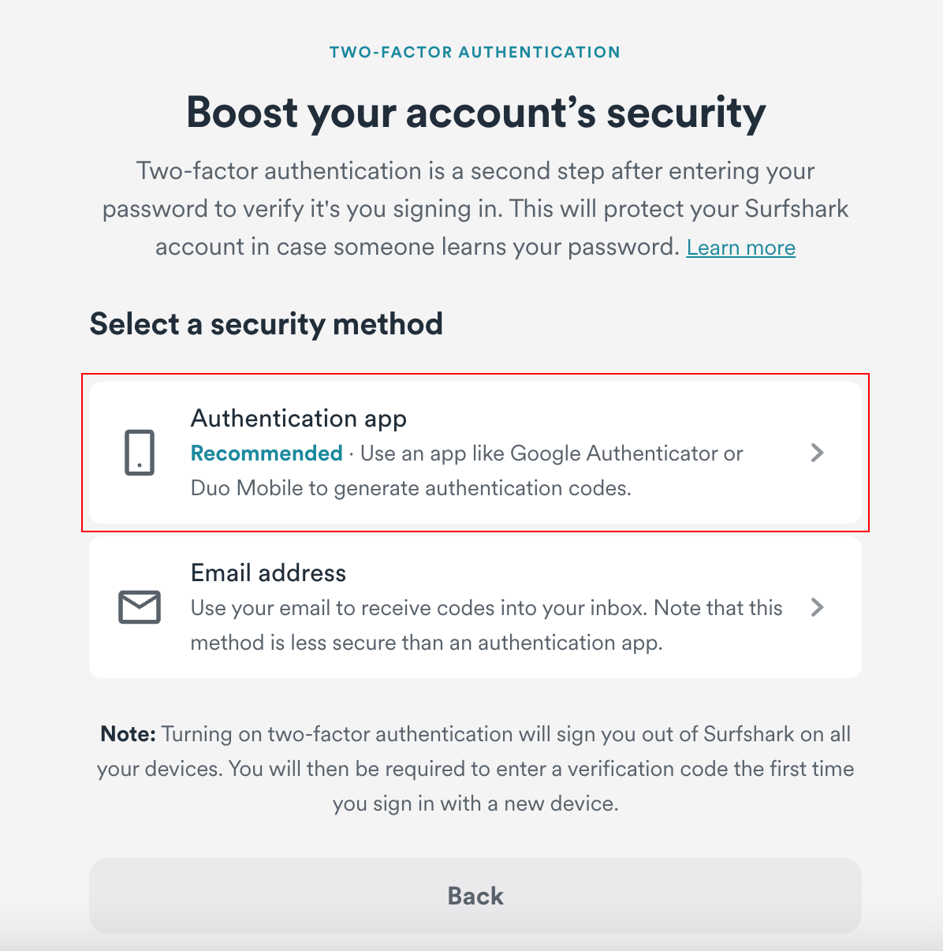
Task: Click the mail icon for email verification option
Action: (x=140, y=607)
